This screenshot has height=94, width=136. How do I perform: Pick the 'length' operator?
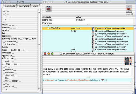pos(6,47)
